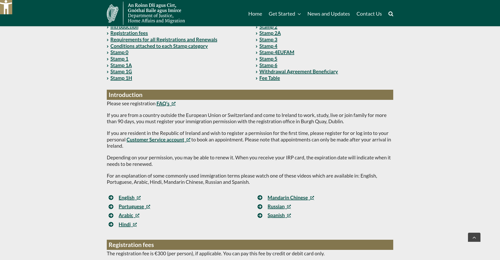Jump to Registration fees section link
The image size is (500, 260).
(x=129, y=33)
